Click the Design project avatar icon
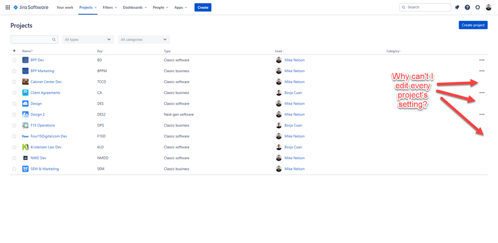This screenshot has height=243, width=498. click(25, 104)
